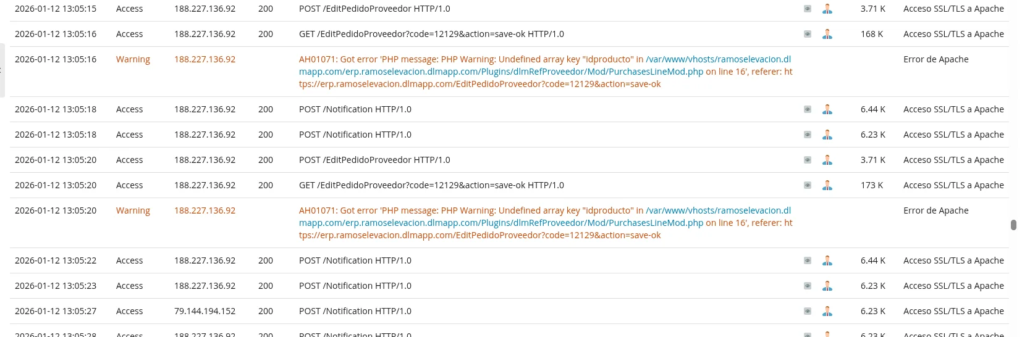Click the eye icon on the 173 K row
Viewport: 1022px width, 337px height.
(807, 186)
